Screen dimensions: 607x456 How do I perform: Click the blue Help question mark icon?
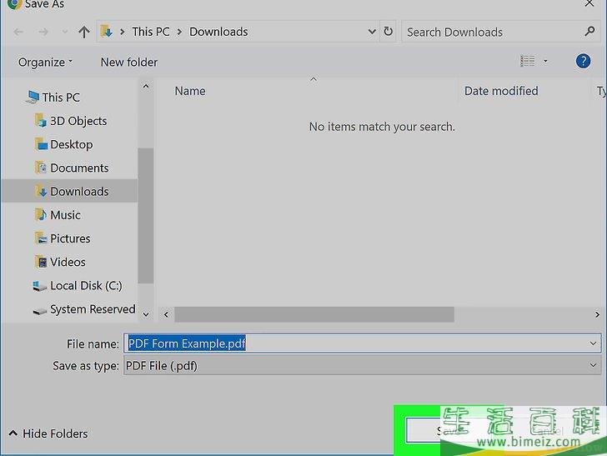(583, 62)
